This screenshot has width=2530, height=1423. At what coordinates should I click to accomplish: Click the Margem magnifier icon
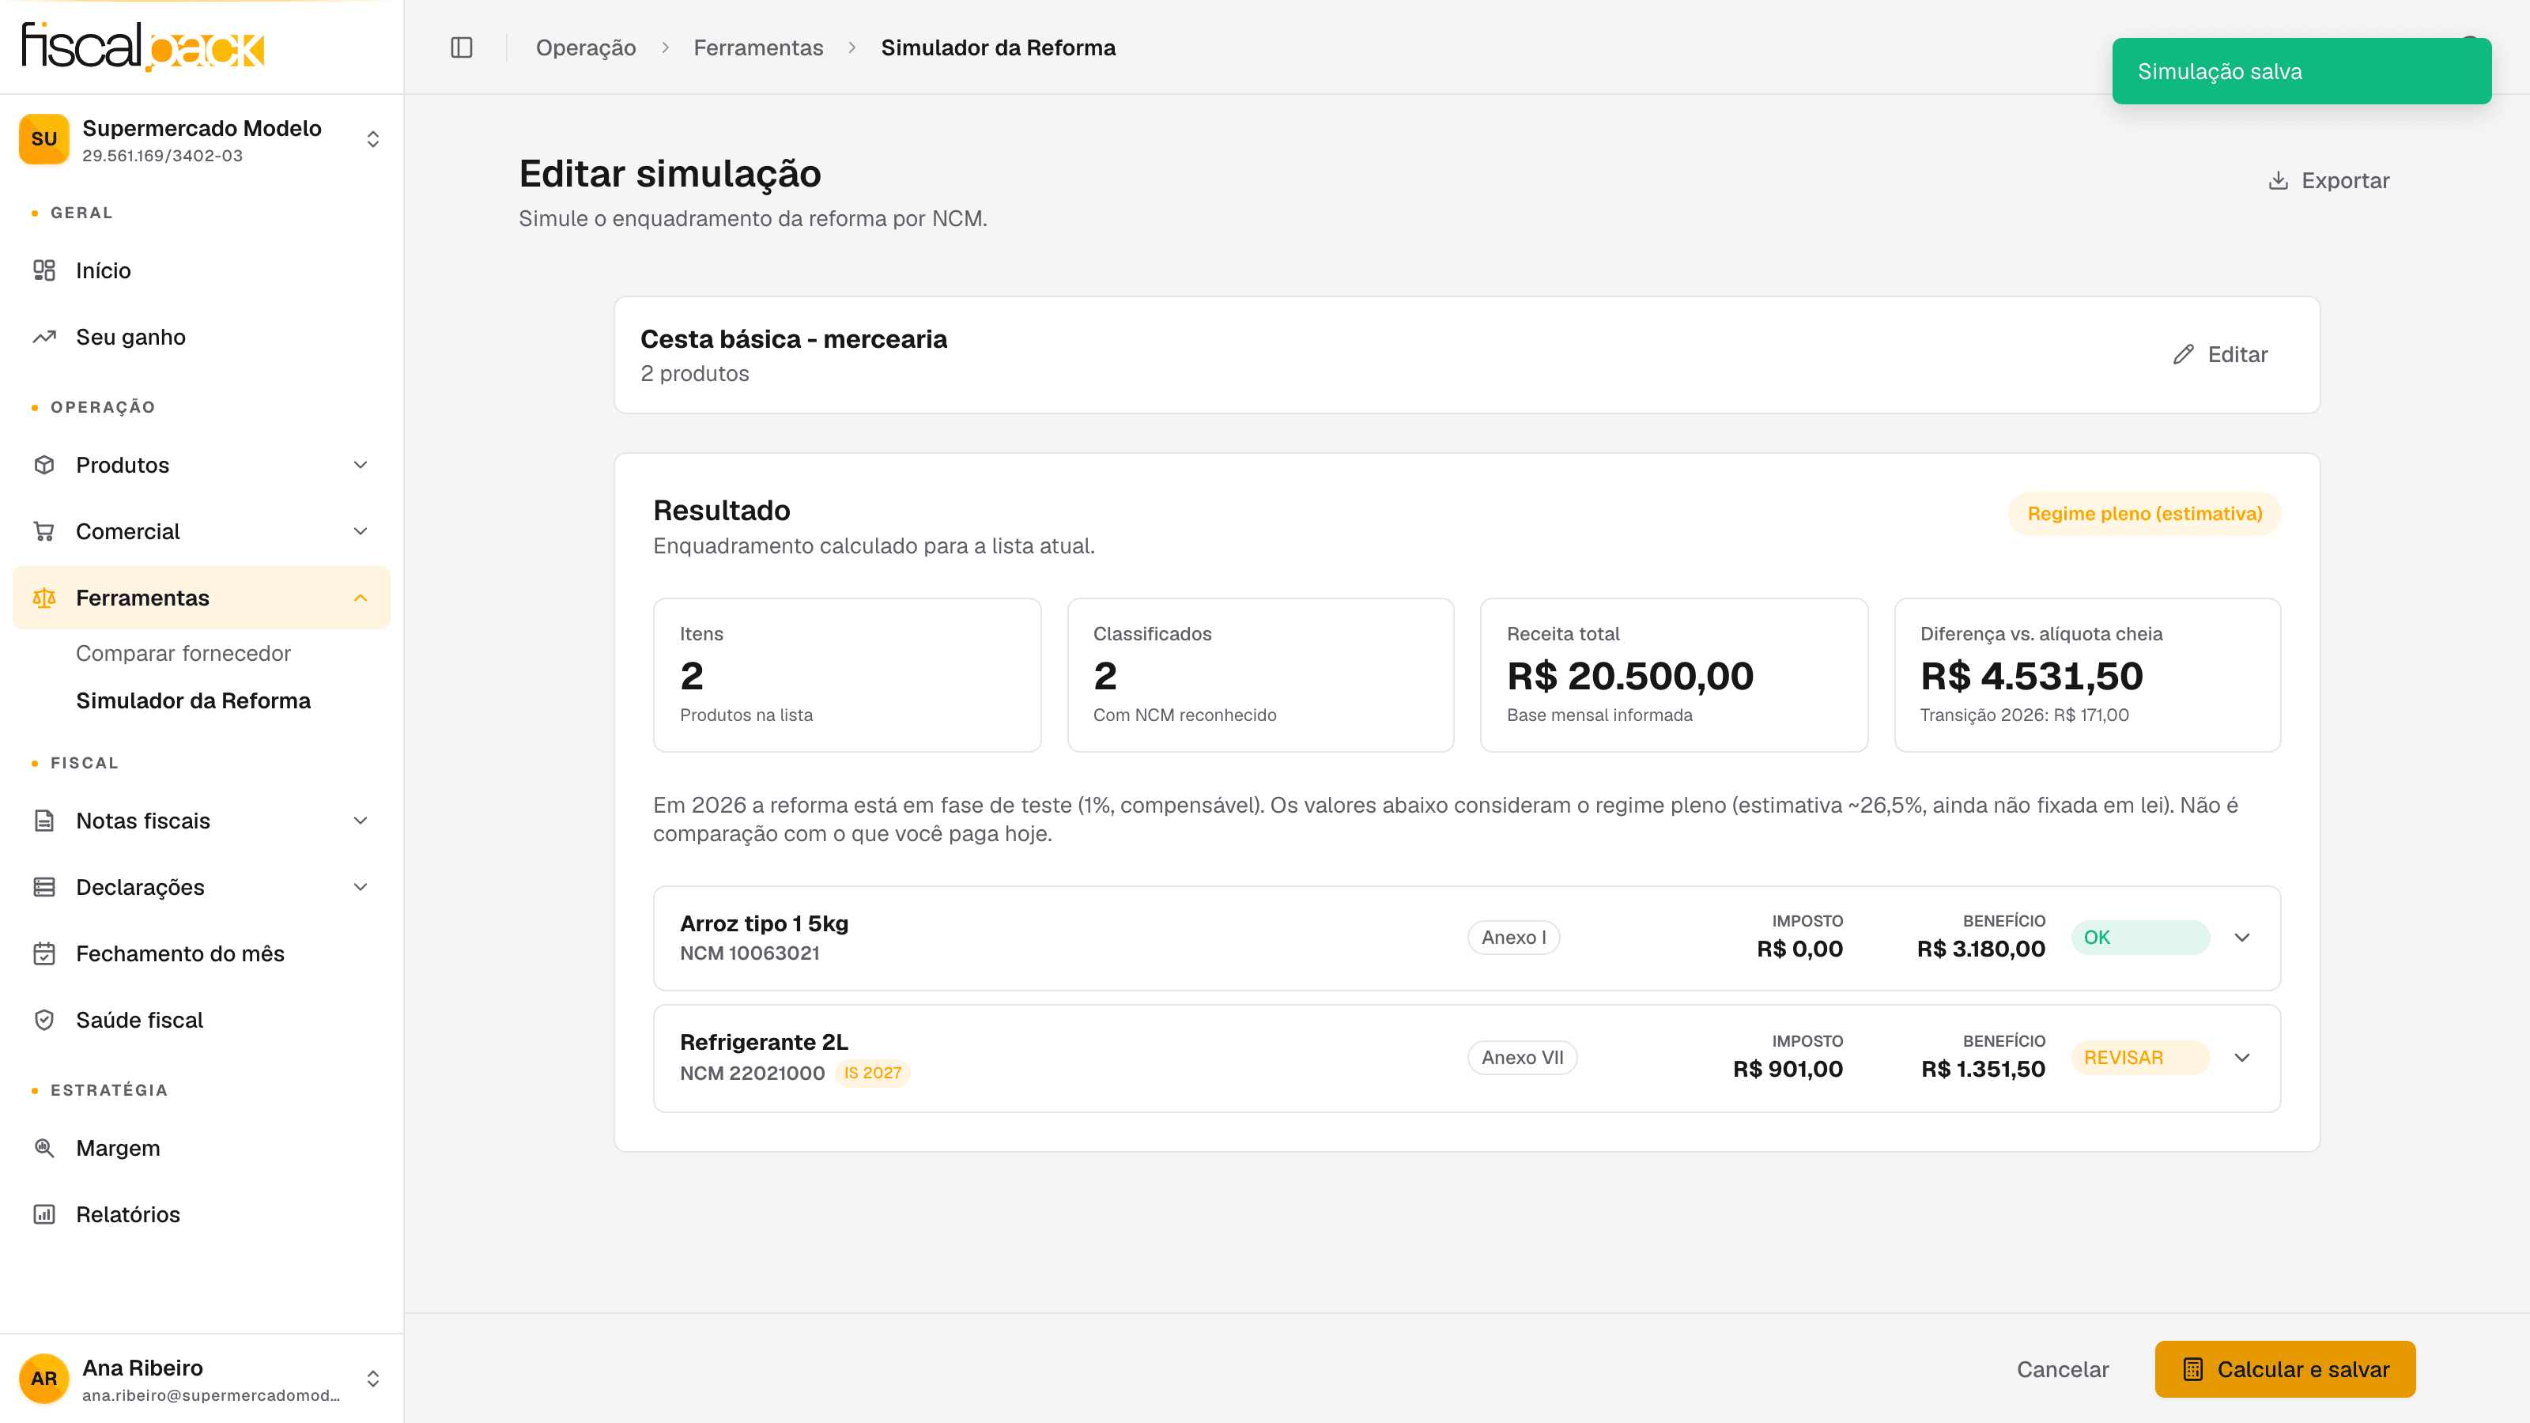click(x=44, y=1147)
